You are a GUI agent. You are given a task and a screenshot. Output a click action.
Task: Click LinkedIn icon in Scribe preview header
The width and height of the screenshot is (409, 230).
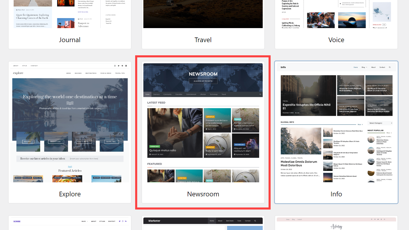(126, 221)
